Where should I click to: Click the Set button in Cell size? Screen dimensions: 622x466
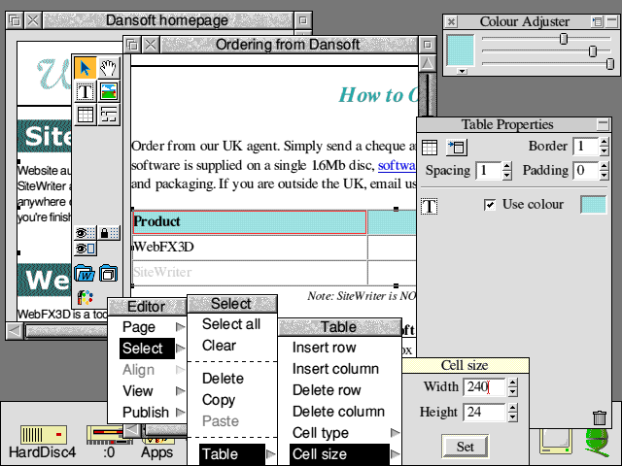465,447
